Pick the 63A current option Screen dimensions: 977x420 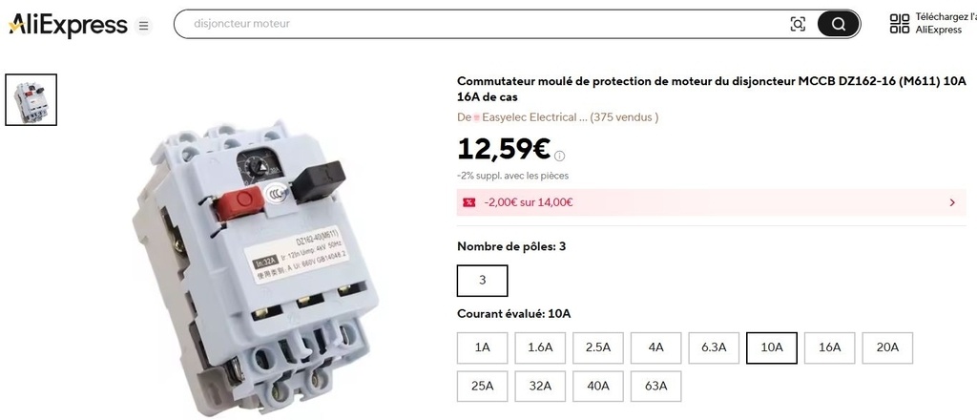[655, 387]
